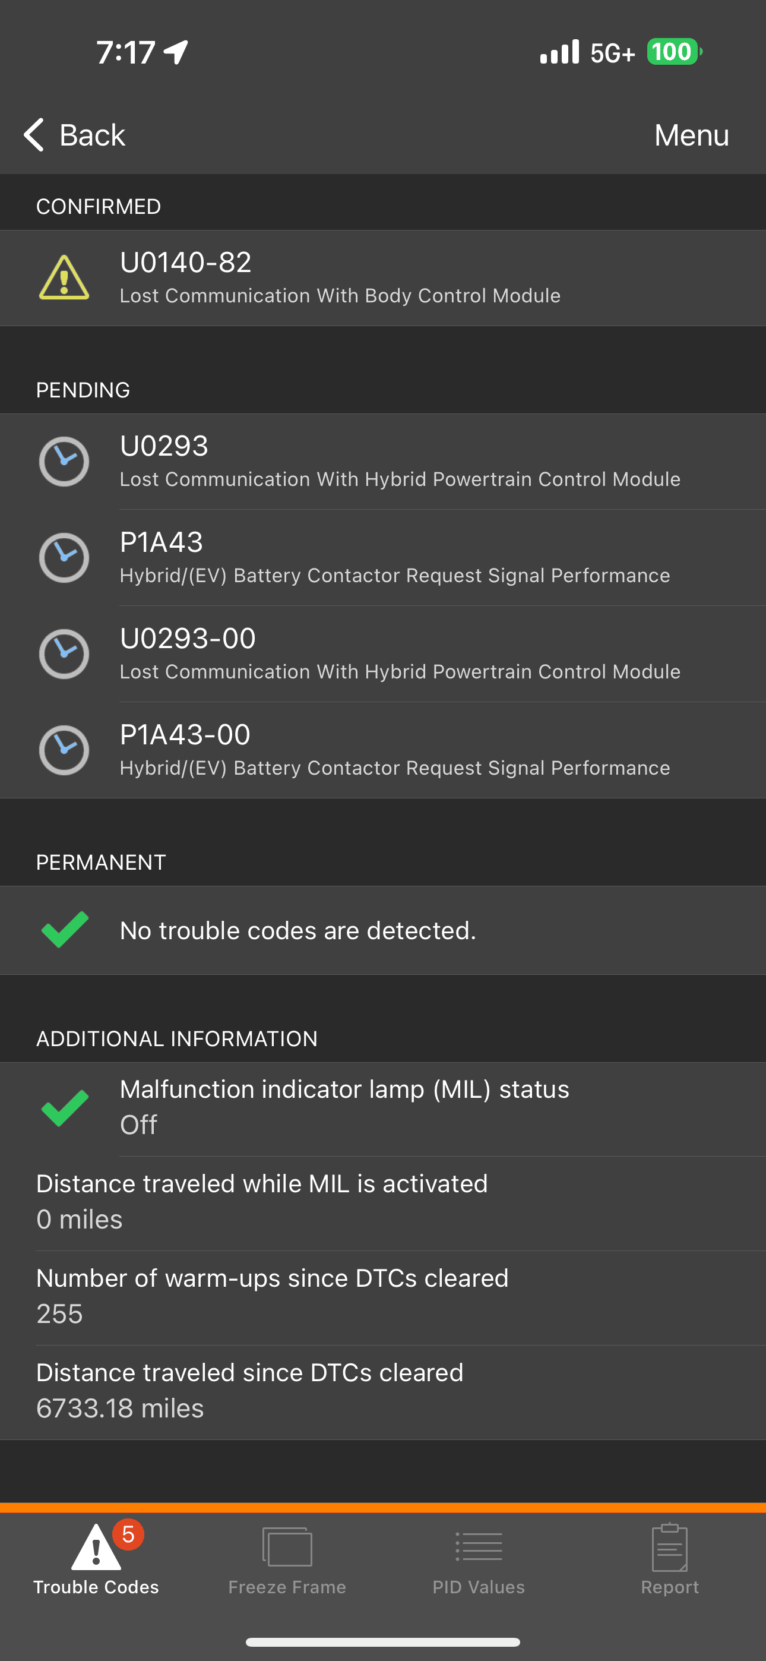Tap the yellow warning icon for U0140-82
766x1661 pixels.
64,278
